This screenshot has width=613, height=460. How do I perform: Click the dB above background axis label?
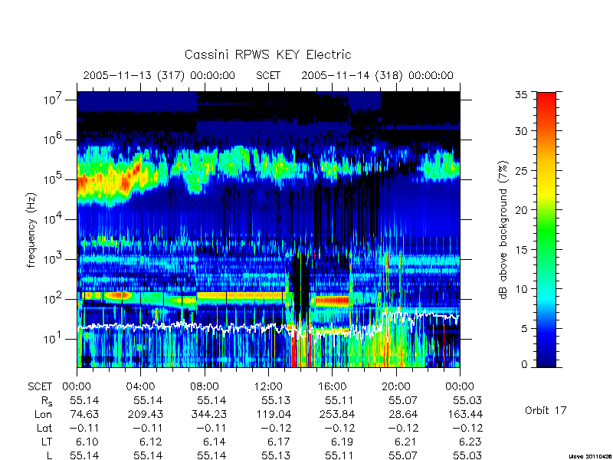pos(503,230)
